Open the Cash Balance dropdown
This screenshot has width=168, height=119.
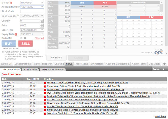(x=32, y=16)
